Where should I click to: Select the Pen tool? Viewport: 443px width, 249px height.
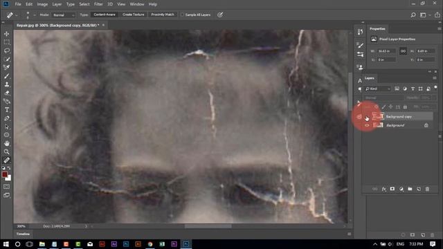6,118
